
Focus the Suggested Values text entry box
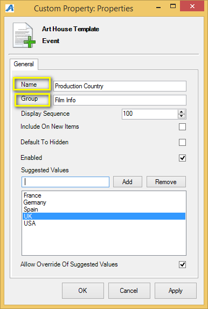[x=65, y=182]
